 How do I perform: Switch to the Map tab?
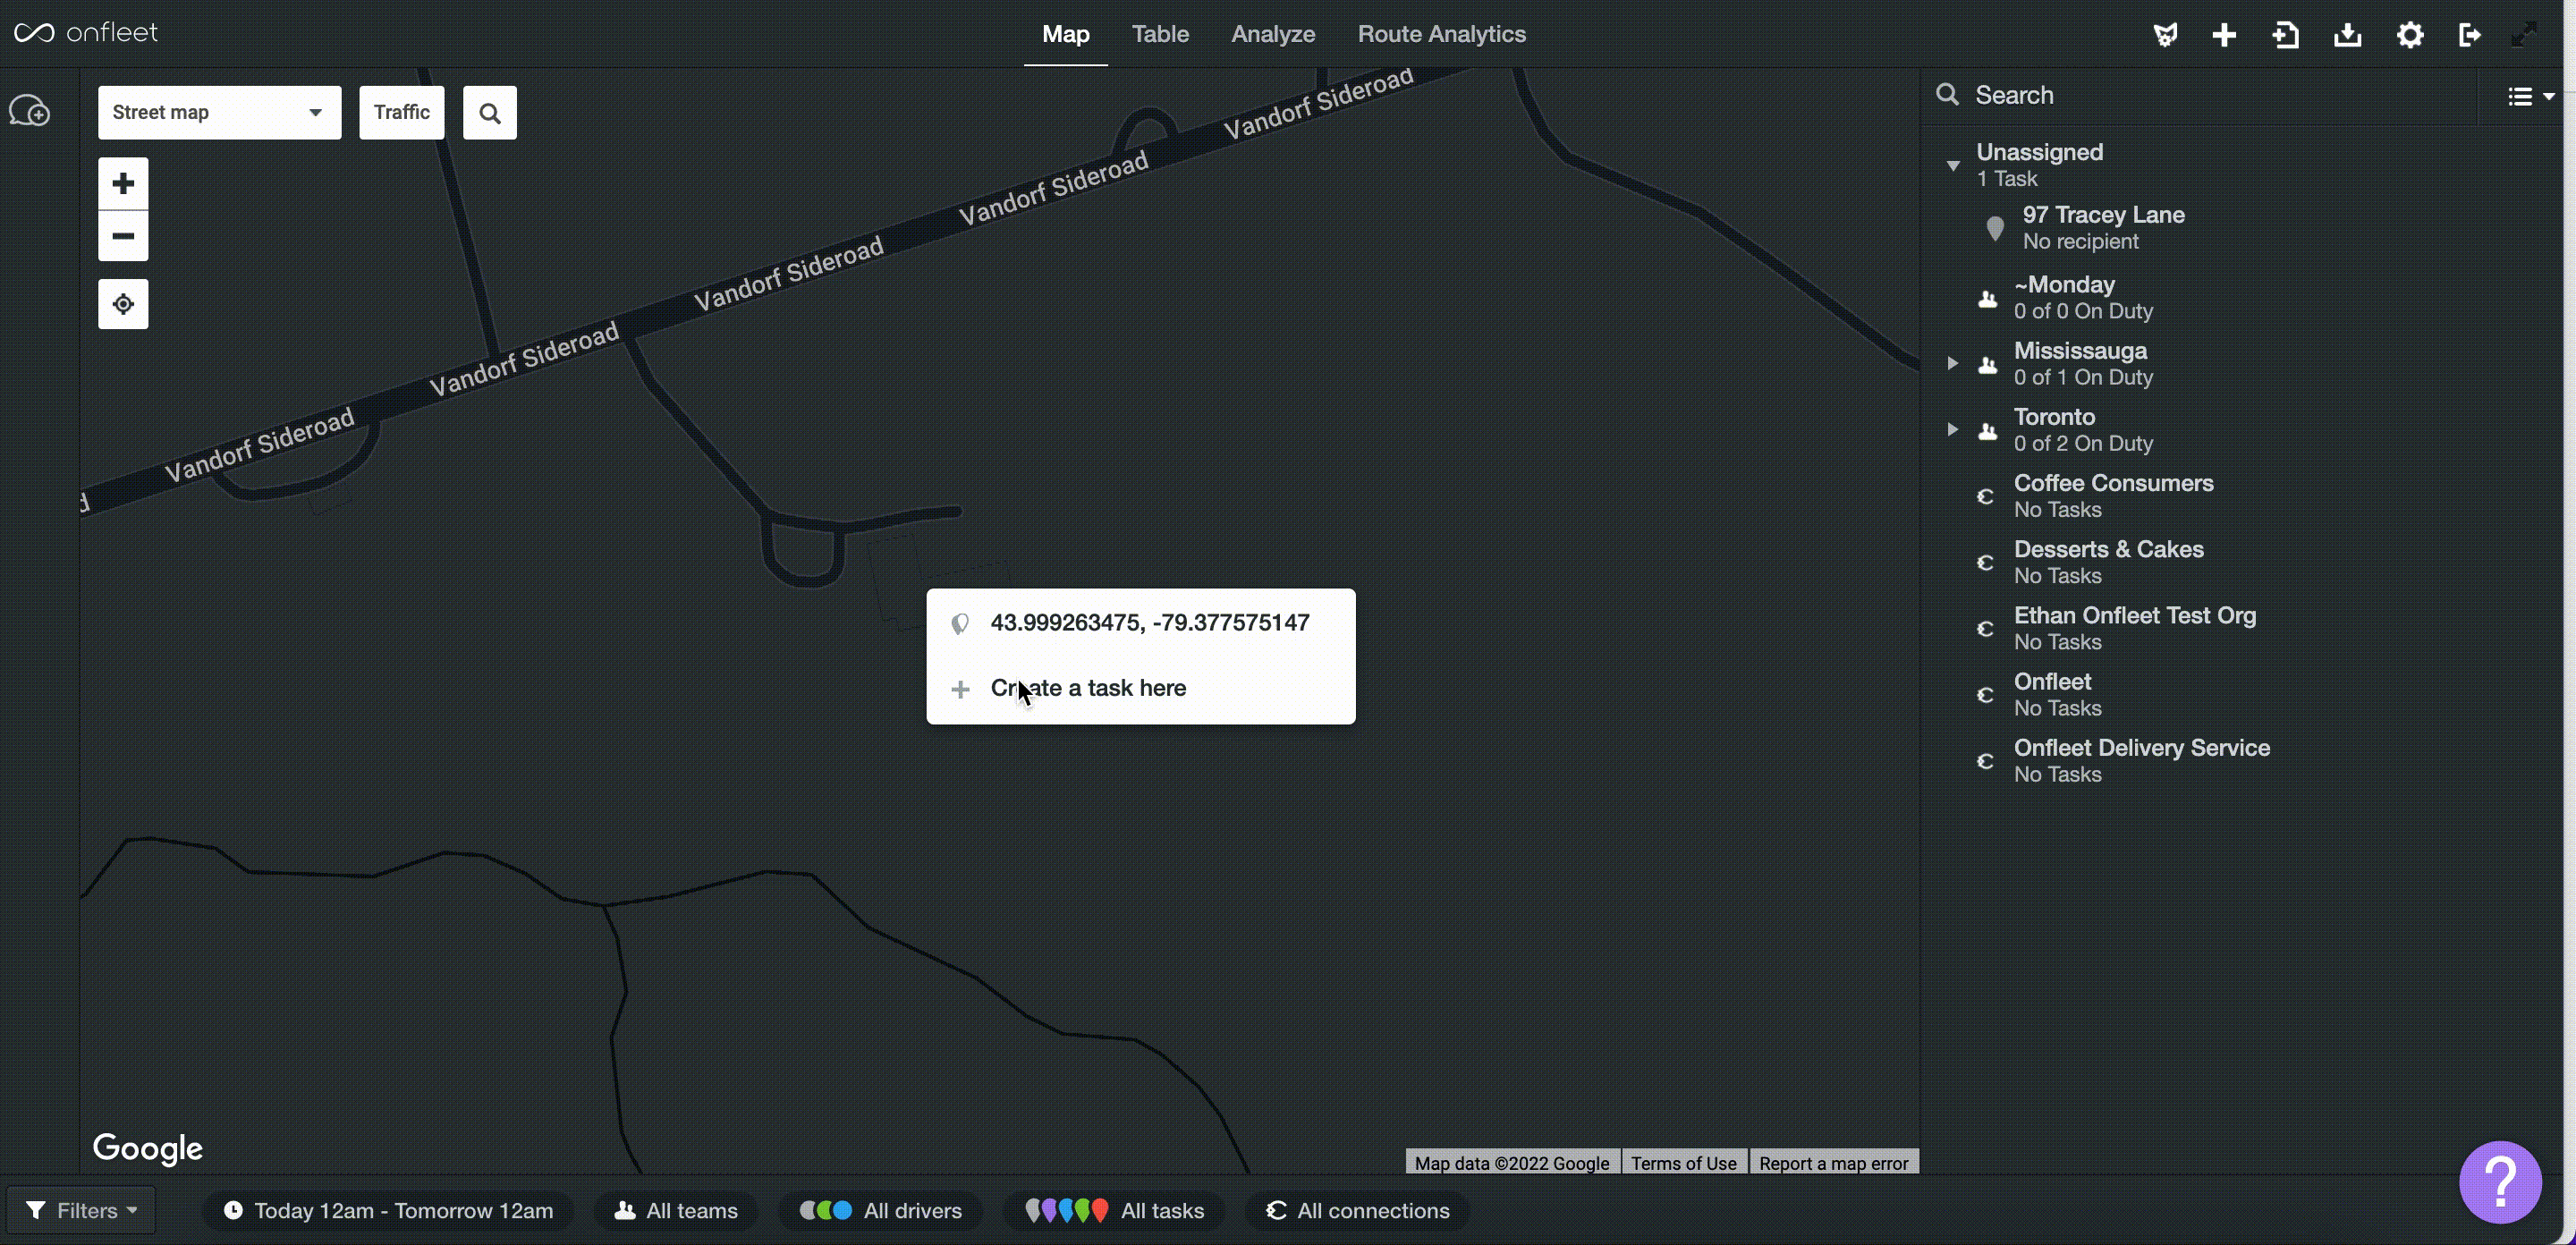(1066, 34)
